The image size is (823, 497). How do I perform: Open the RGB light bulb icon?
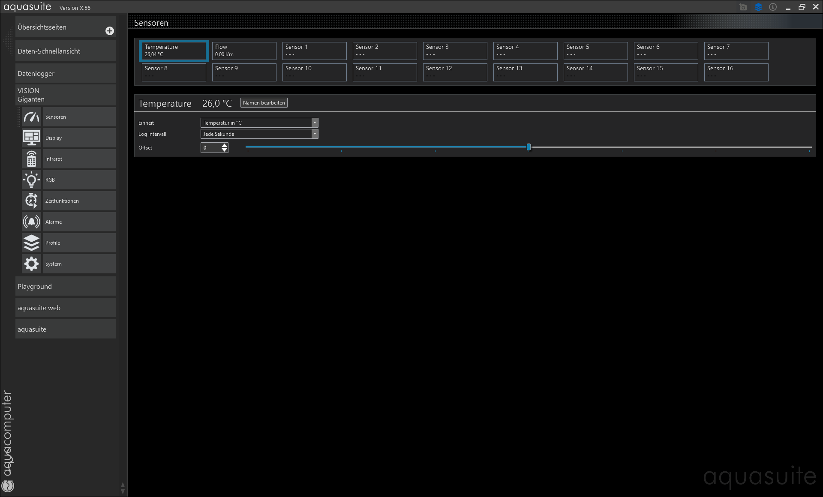coord(31,180)
